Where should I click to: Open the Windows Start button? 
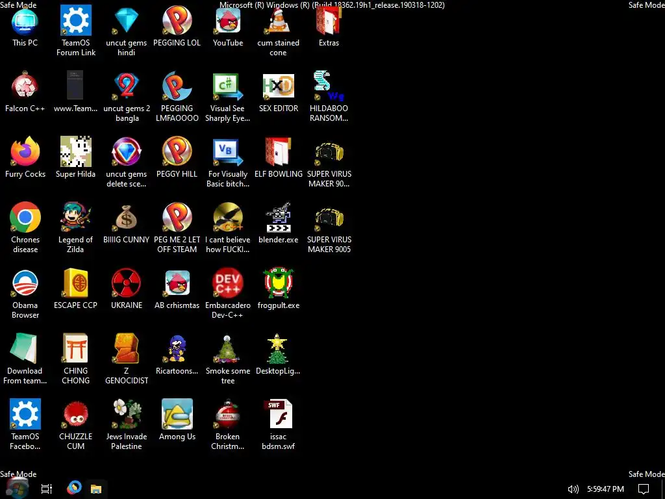point(18,488)
